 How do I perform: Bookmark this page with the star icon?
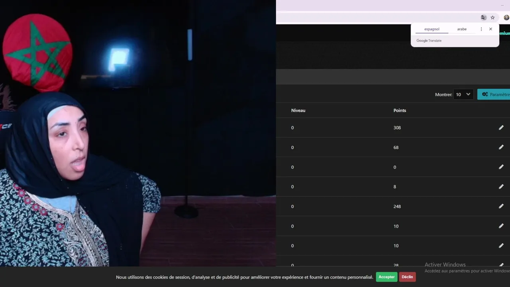492,18
